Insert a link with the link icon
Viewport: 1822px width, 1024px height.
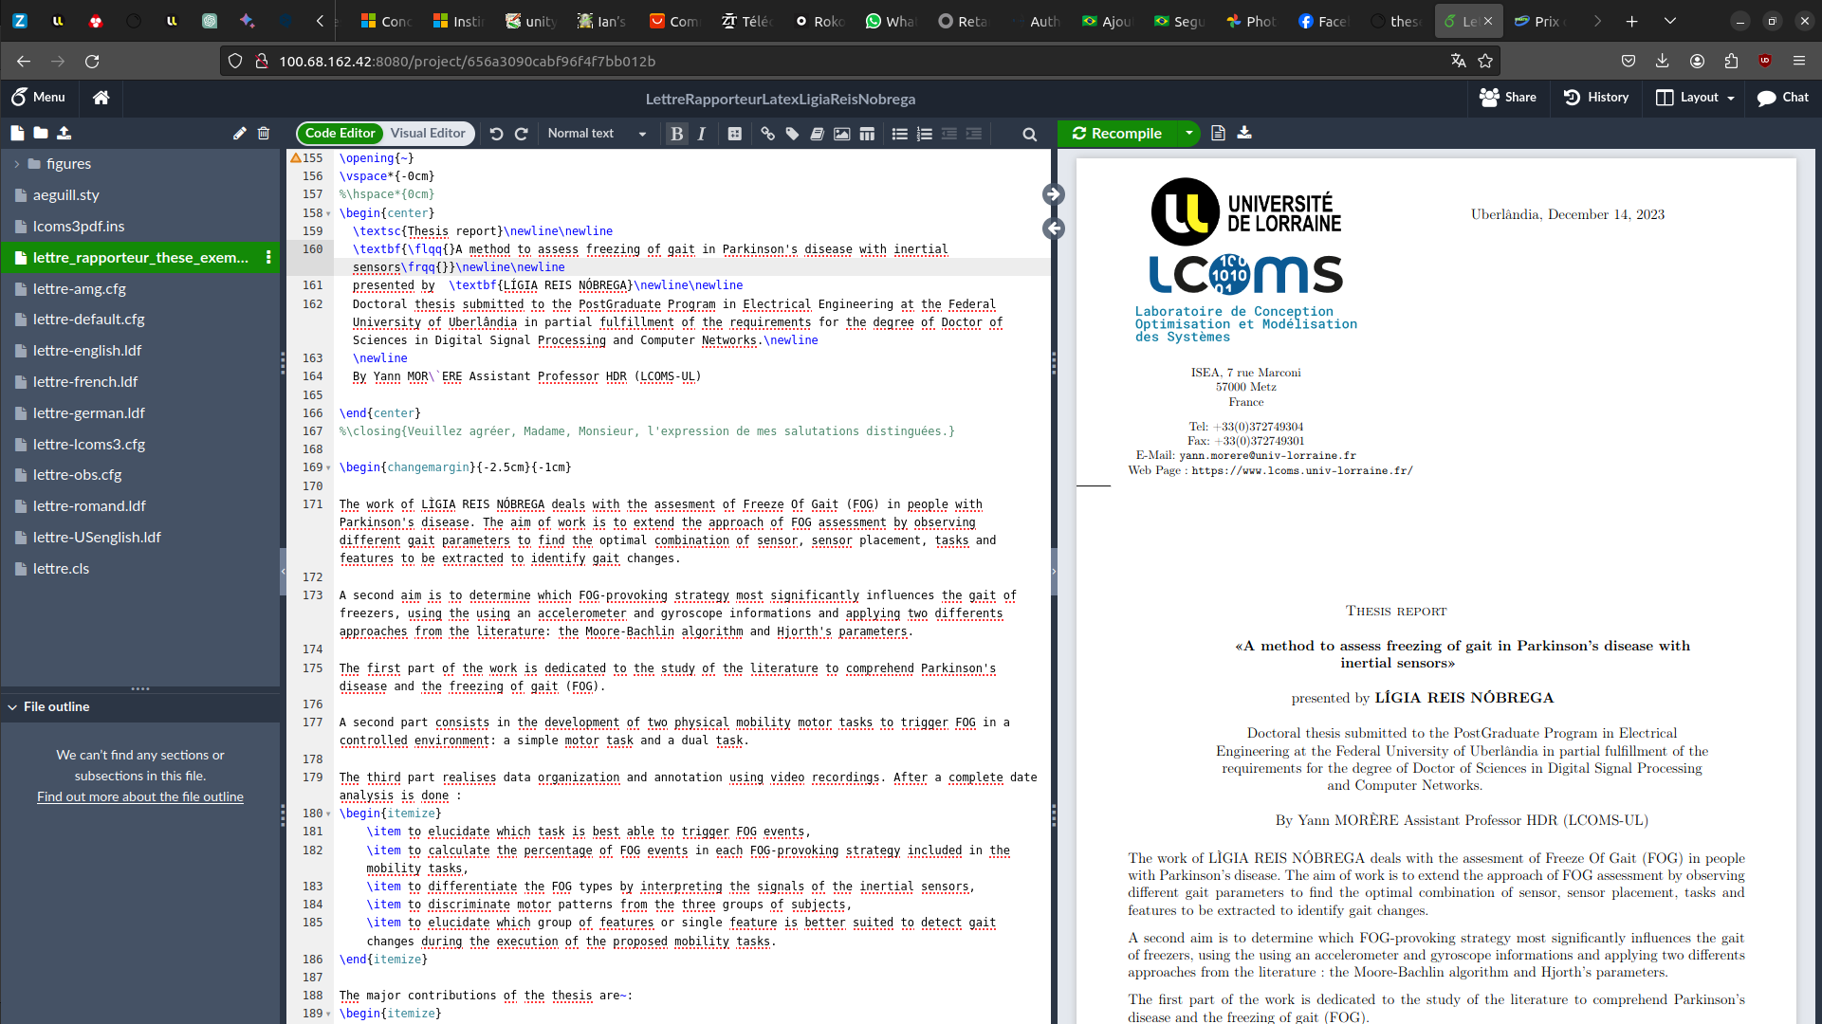[767, 134]
